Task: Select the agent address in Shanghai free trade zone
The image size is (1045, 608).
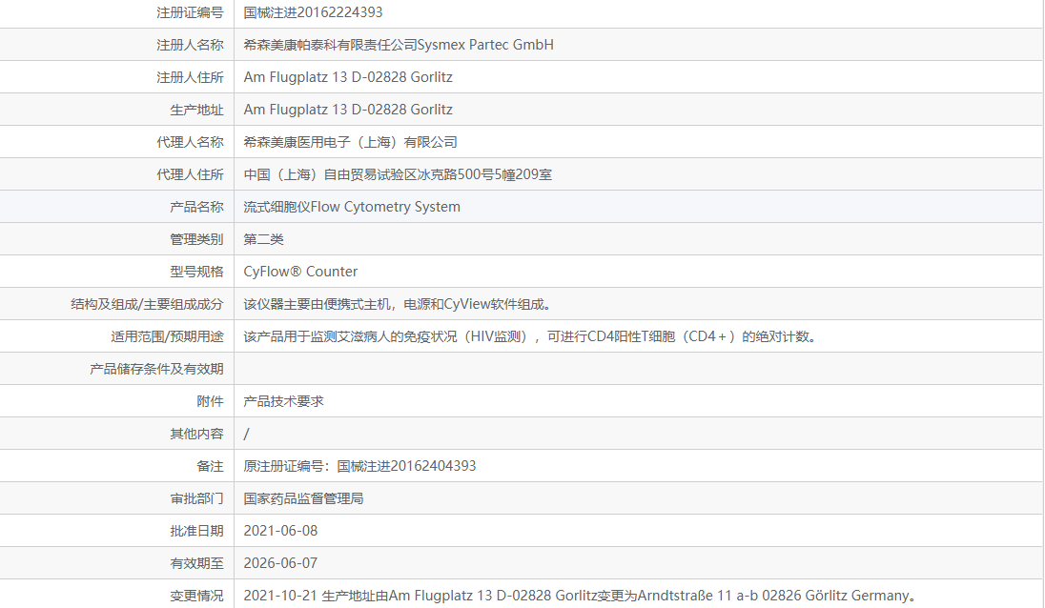Action: pyautogui.click(x=400, y=173)
